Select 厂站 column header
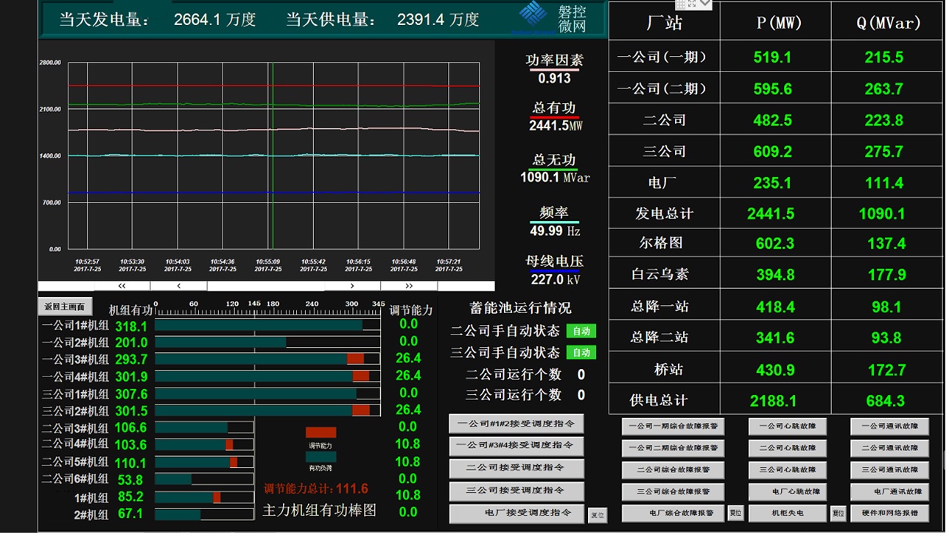This screenshot has width=949, height=557. click(x=665, y=23)
